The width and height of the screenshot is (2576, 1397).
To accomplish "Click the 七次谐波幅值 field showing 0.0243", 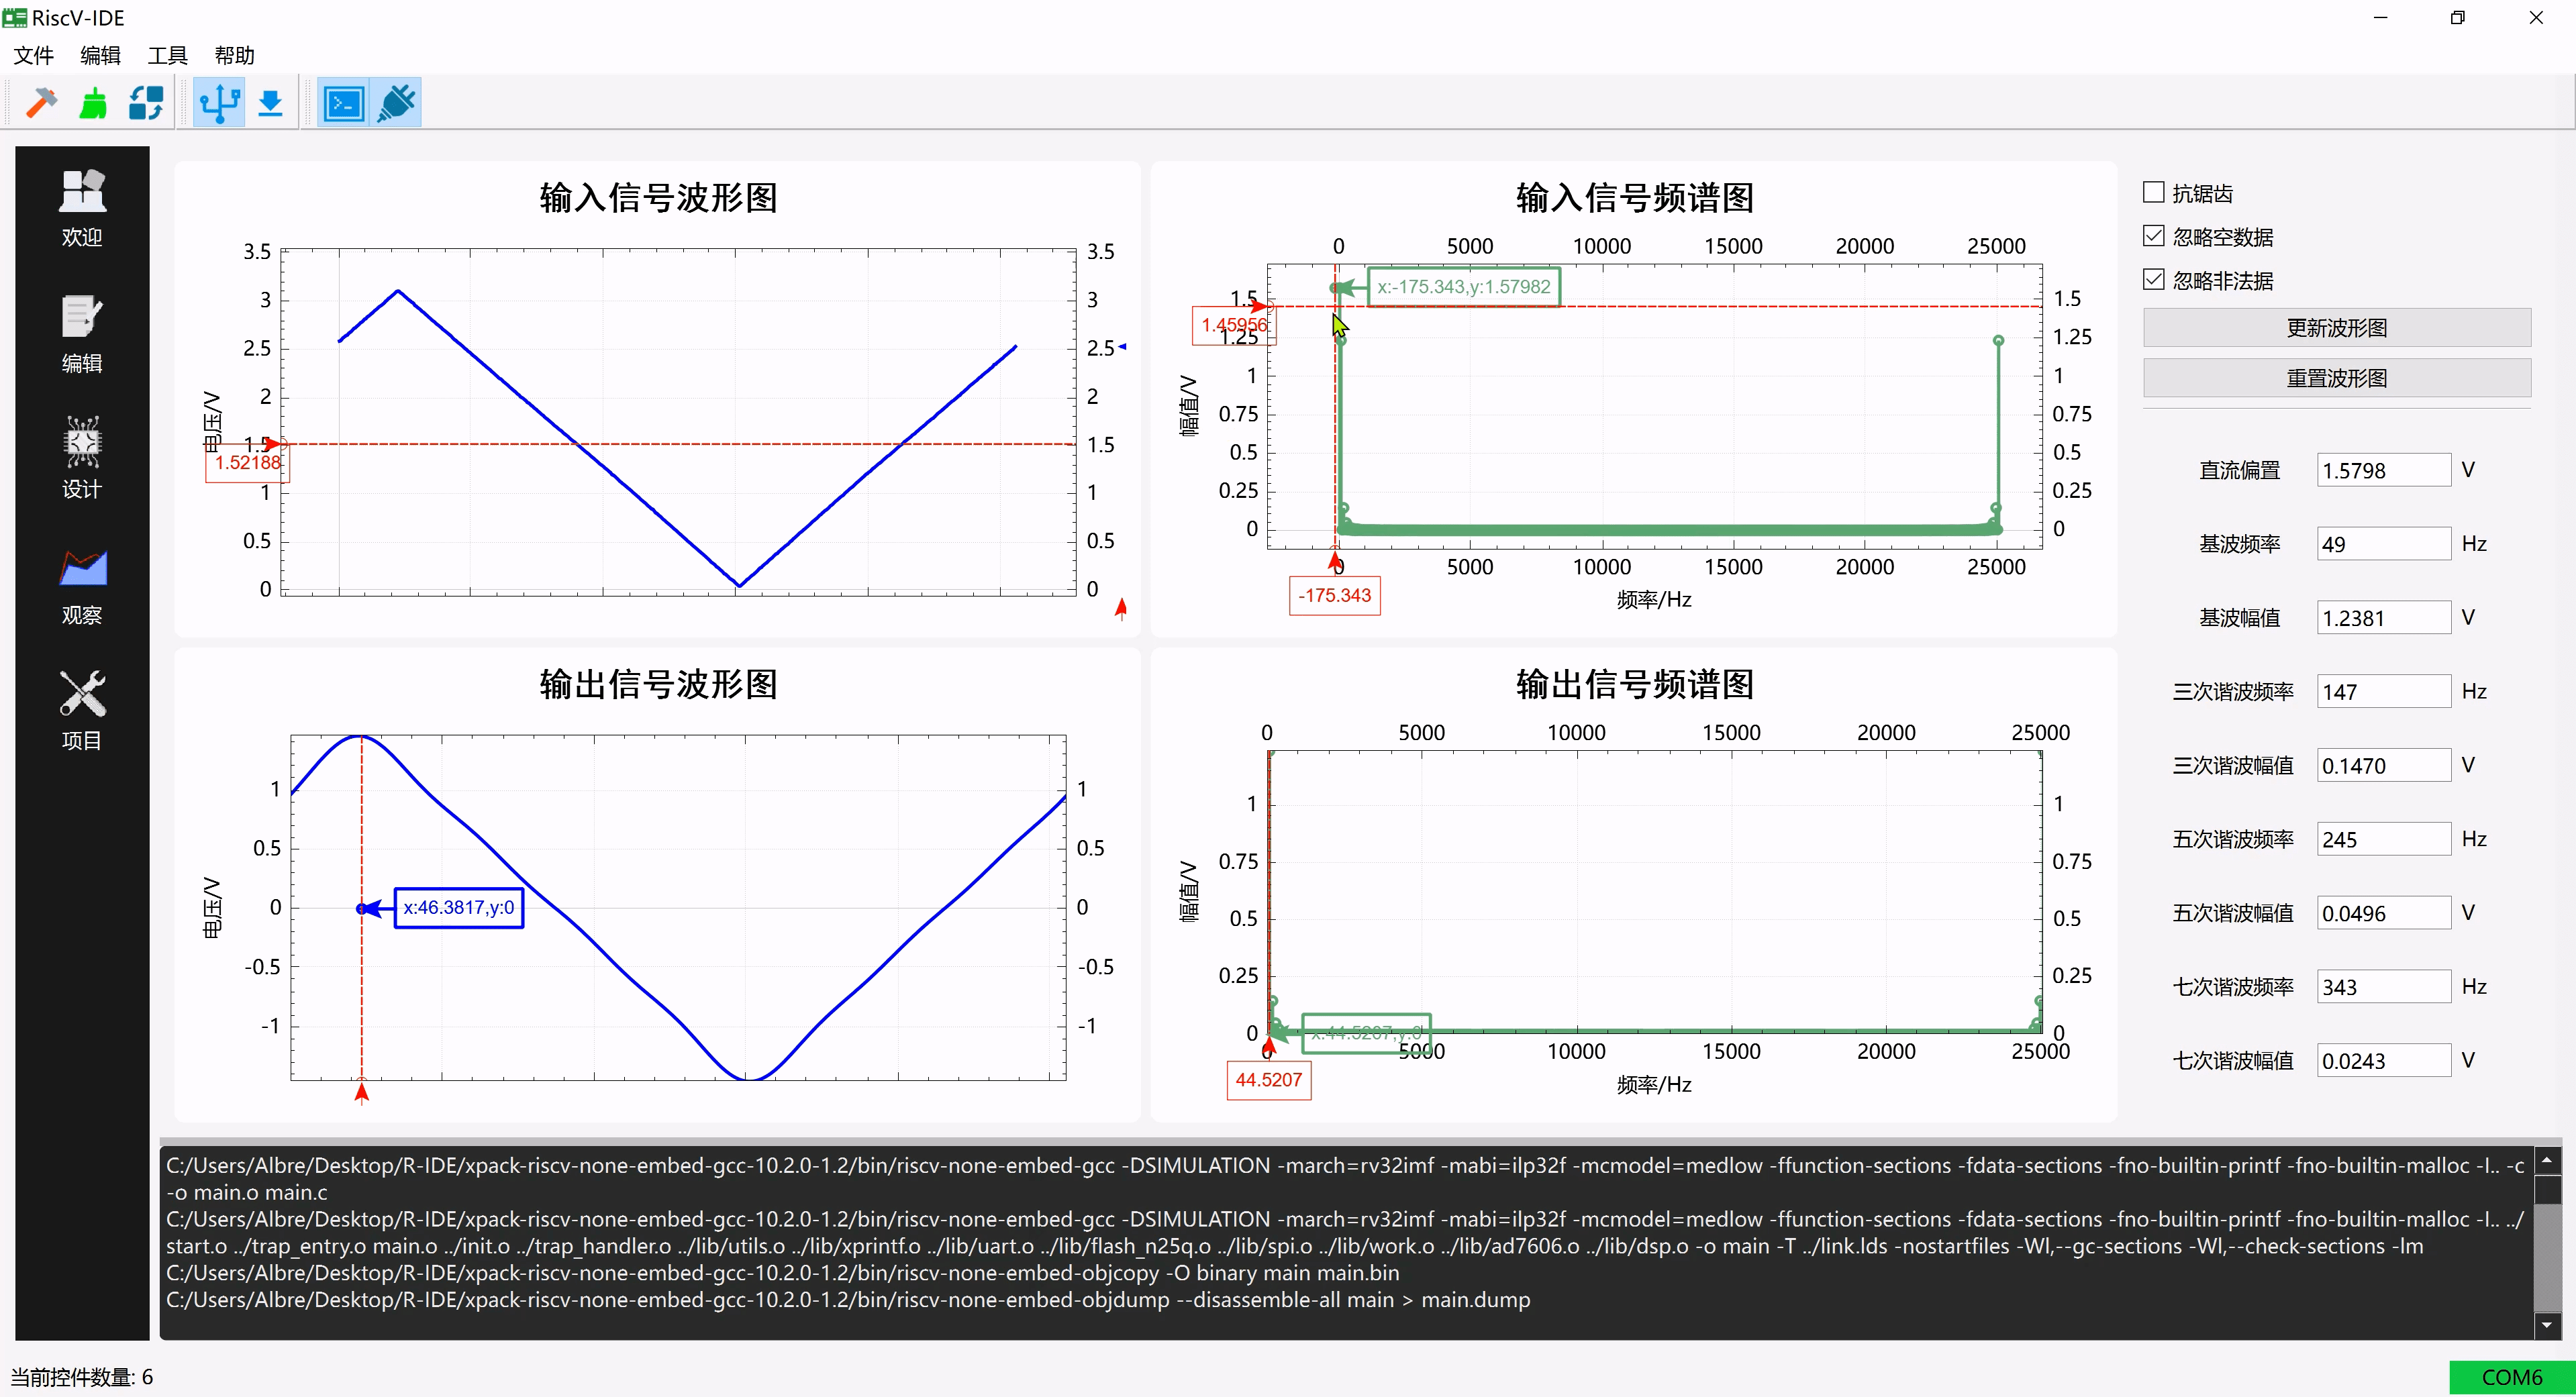I will 2383,1060.
